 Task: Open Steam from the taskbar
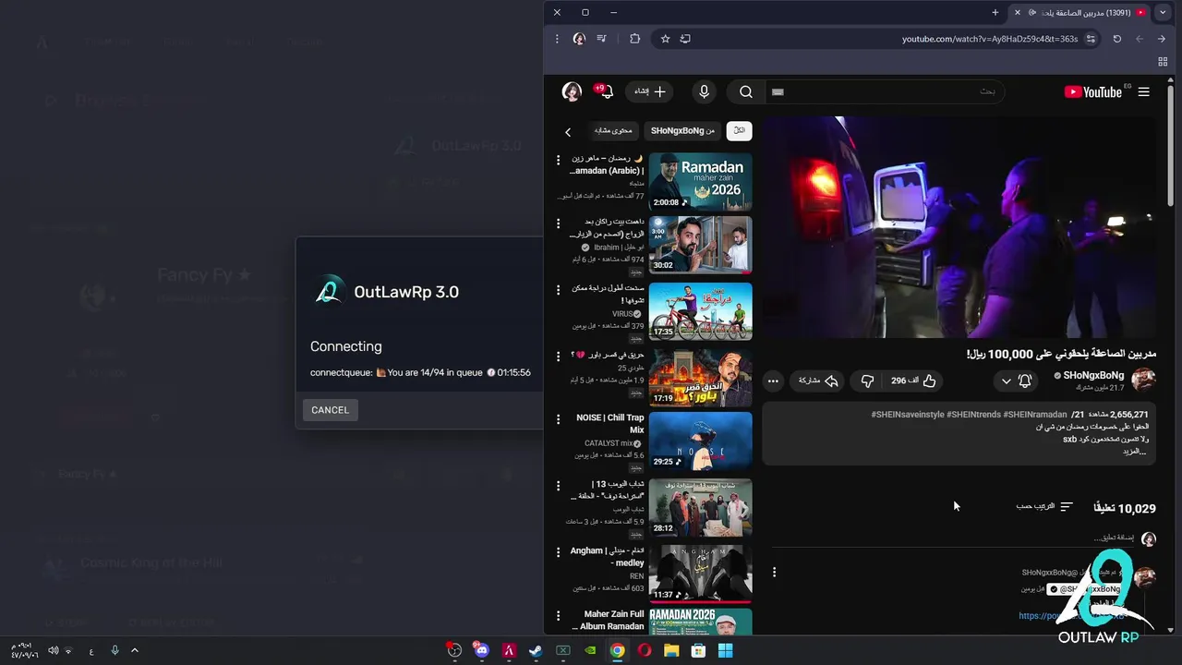[536, 650]
